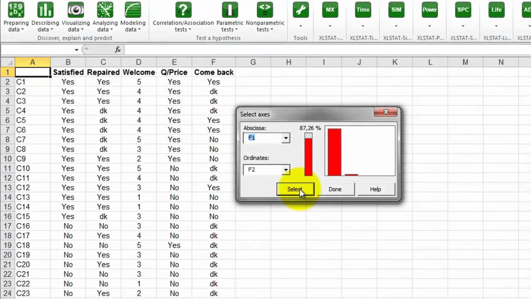Open the Parametric tests icon
The image size is (531, 299).
tap(230, 10)
